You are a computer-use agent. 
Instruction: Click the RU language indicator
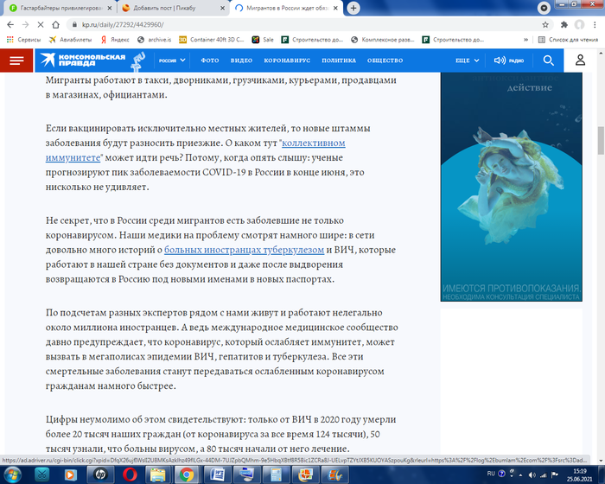[491, 474]
